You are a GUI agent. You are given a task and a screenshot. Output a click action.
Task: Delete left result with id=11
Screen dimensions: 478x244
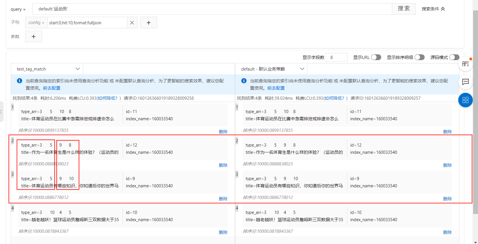223,132
